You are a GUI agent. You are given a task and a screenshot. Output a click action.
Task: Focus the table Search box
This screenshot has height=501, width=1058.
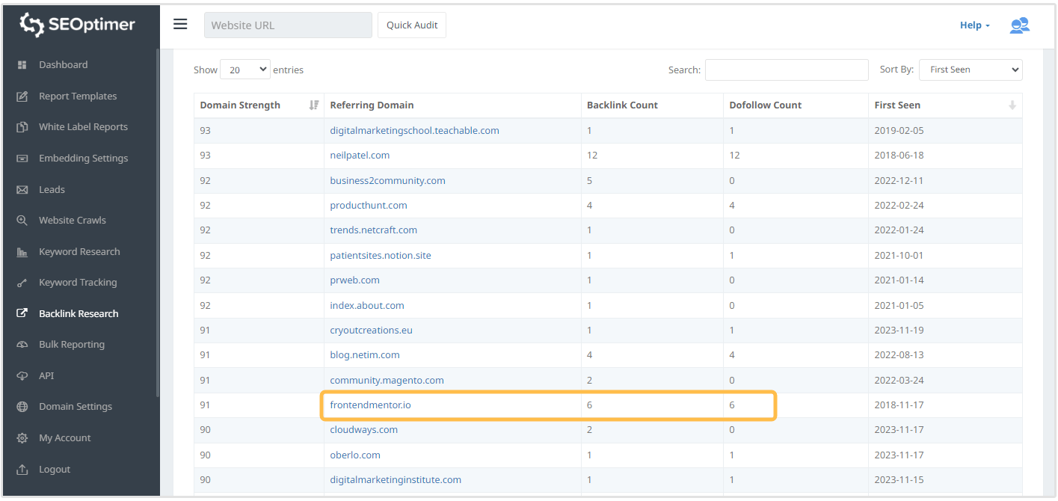pos(787,70)
